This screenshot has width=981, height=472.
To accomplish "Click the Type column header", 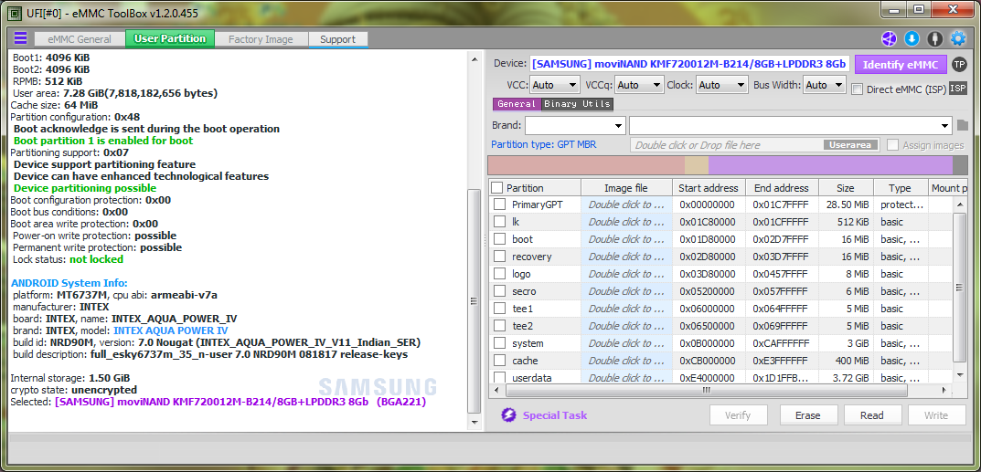I will pos(901,188).
